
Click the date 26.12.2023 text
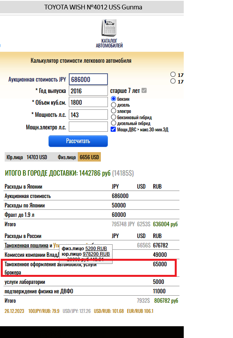(x=14, y=311)
